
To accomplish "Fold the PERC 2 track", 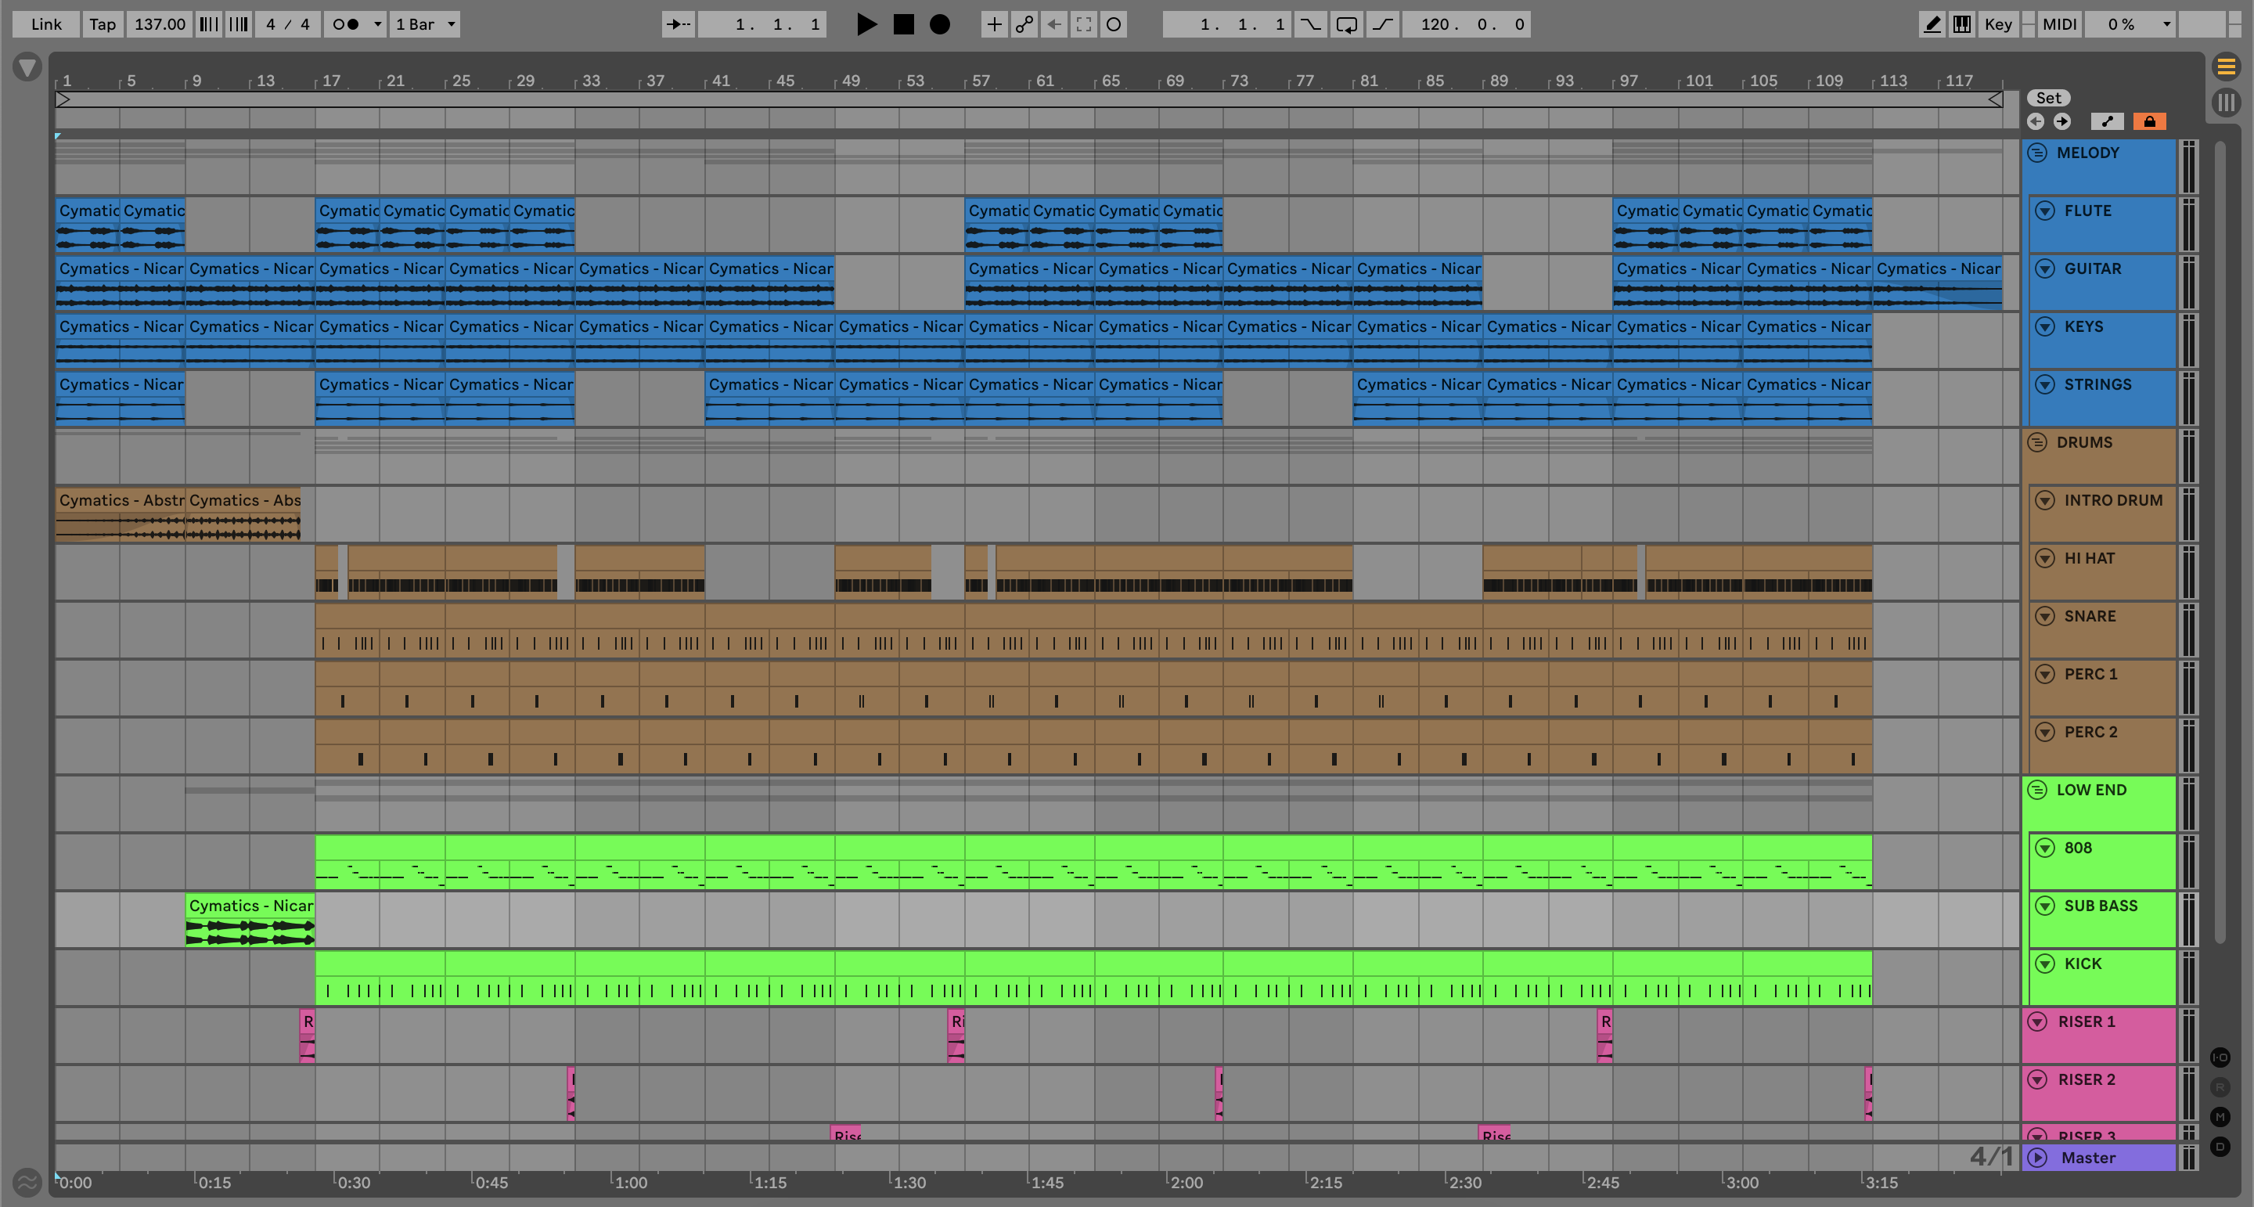I will 2045,732.
